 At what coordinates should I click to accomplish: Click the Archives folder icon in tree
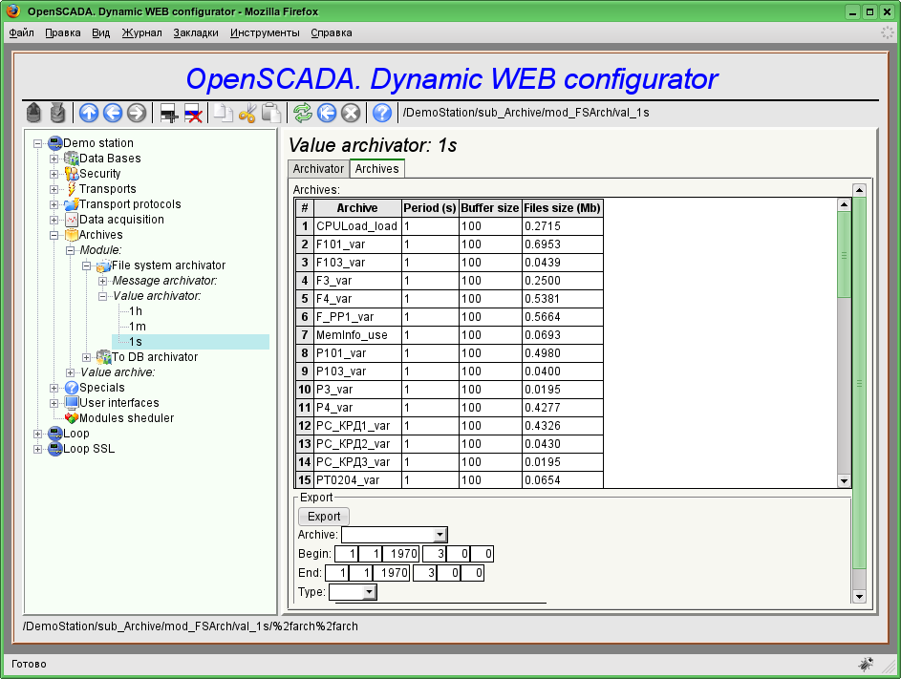point(72,234)
